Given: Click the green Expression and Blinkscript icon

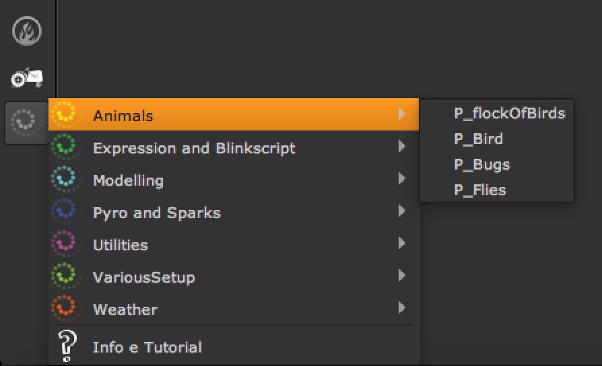Looking at the screenshot, I should [65, 147].
